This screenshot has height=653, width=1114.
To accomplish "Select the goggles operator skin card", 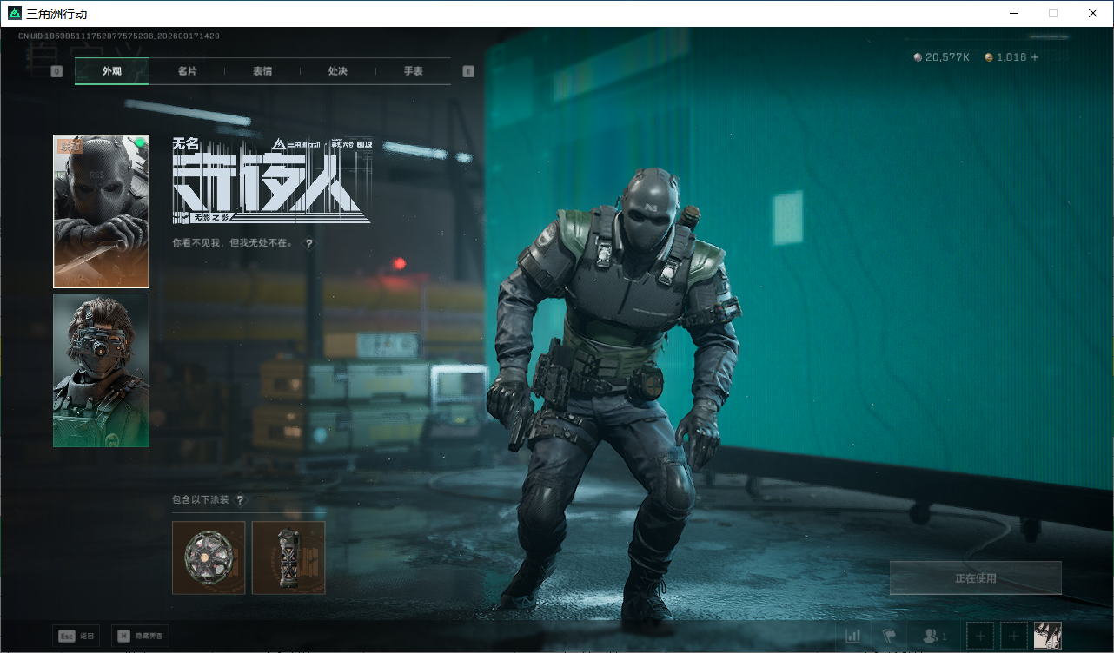I will pos(101,371).
